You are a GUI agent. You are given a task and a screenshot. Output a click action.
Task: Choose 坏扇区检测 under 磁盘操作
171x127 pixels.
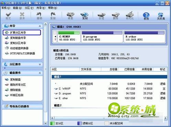14,95
